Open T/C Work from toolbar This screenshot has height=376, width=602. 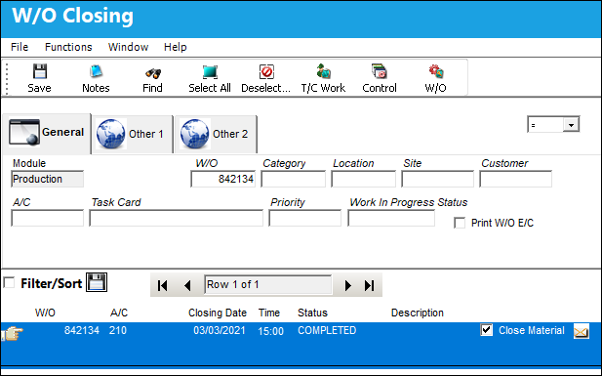tap(323, 72)
